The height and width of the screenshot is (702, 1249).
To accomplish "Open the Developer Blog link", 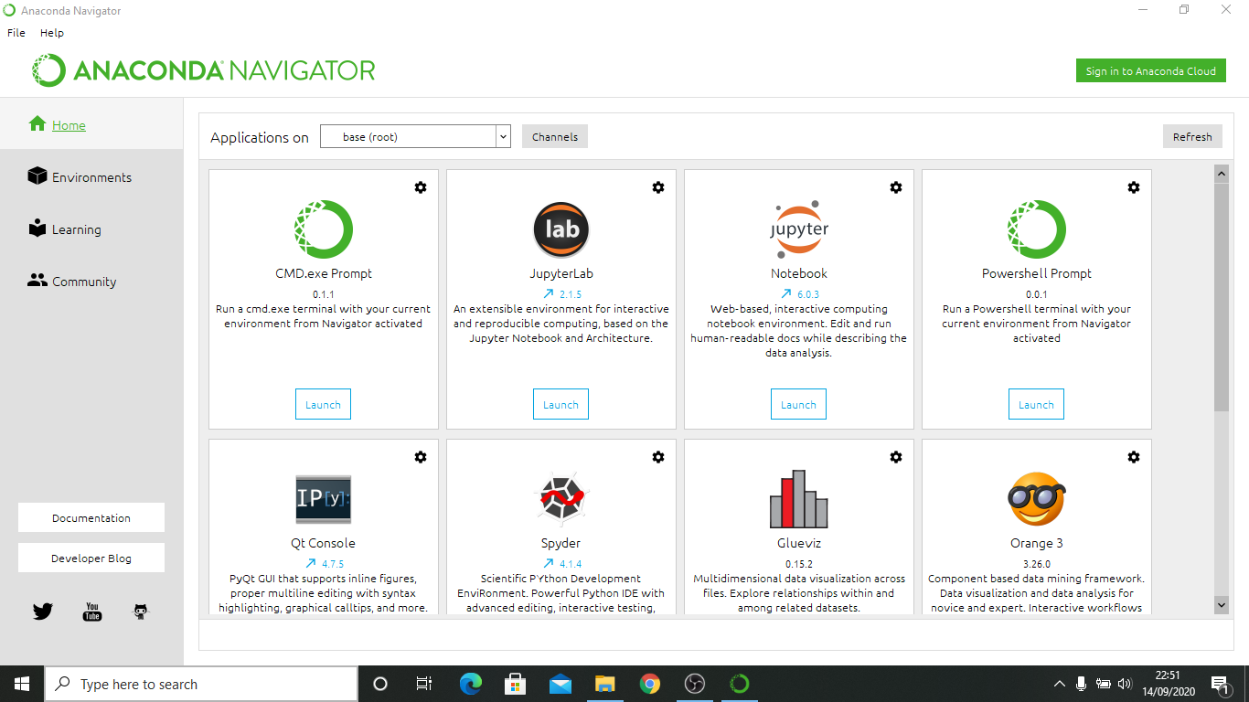I will point(91,558).
